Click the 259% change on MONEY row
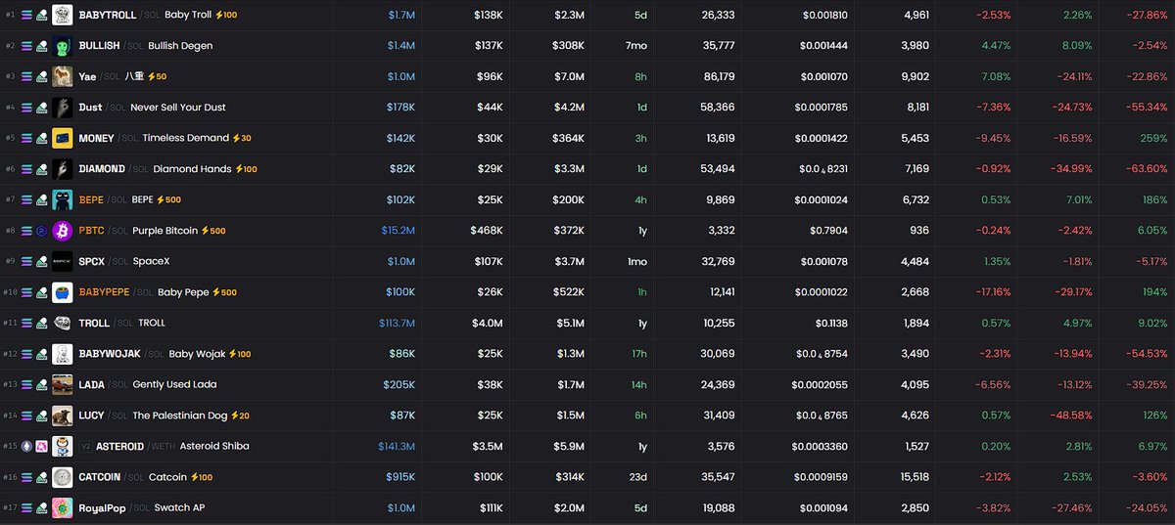The width and height of the screenshot is (1175, 525). point(1153,138)
